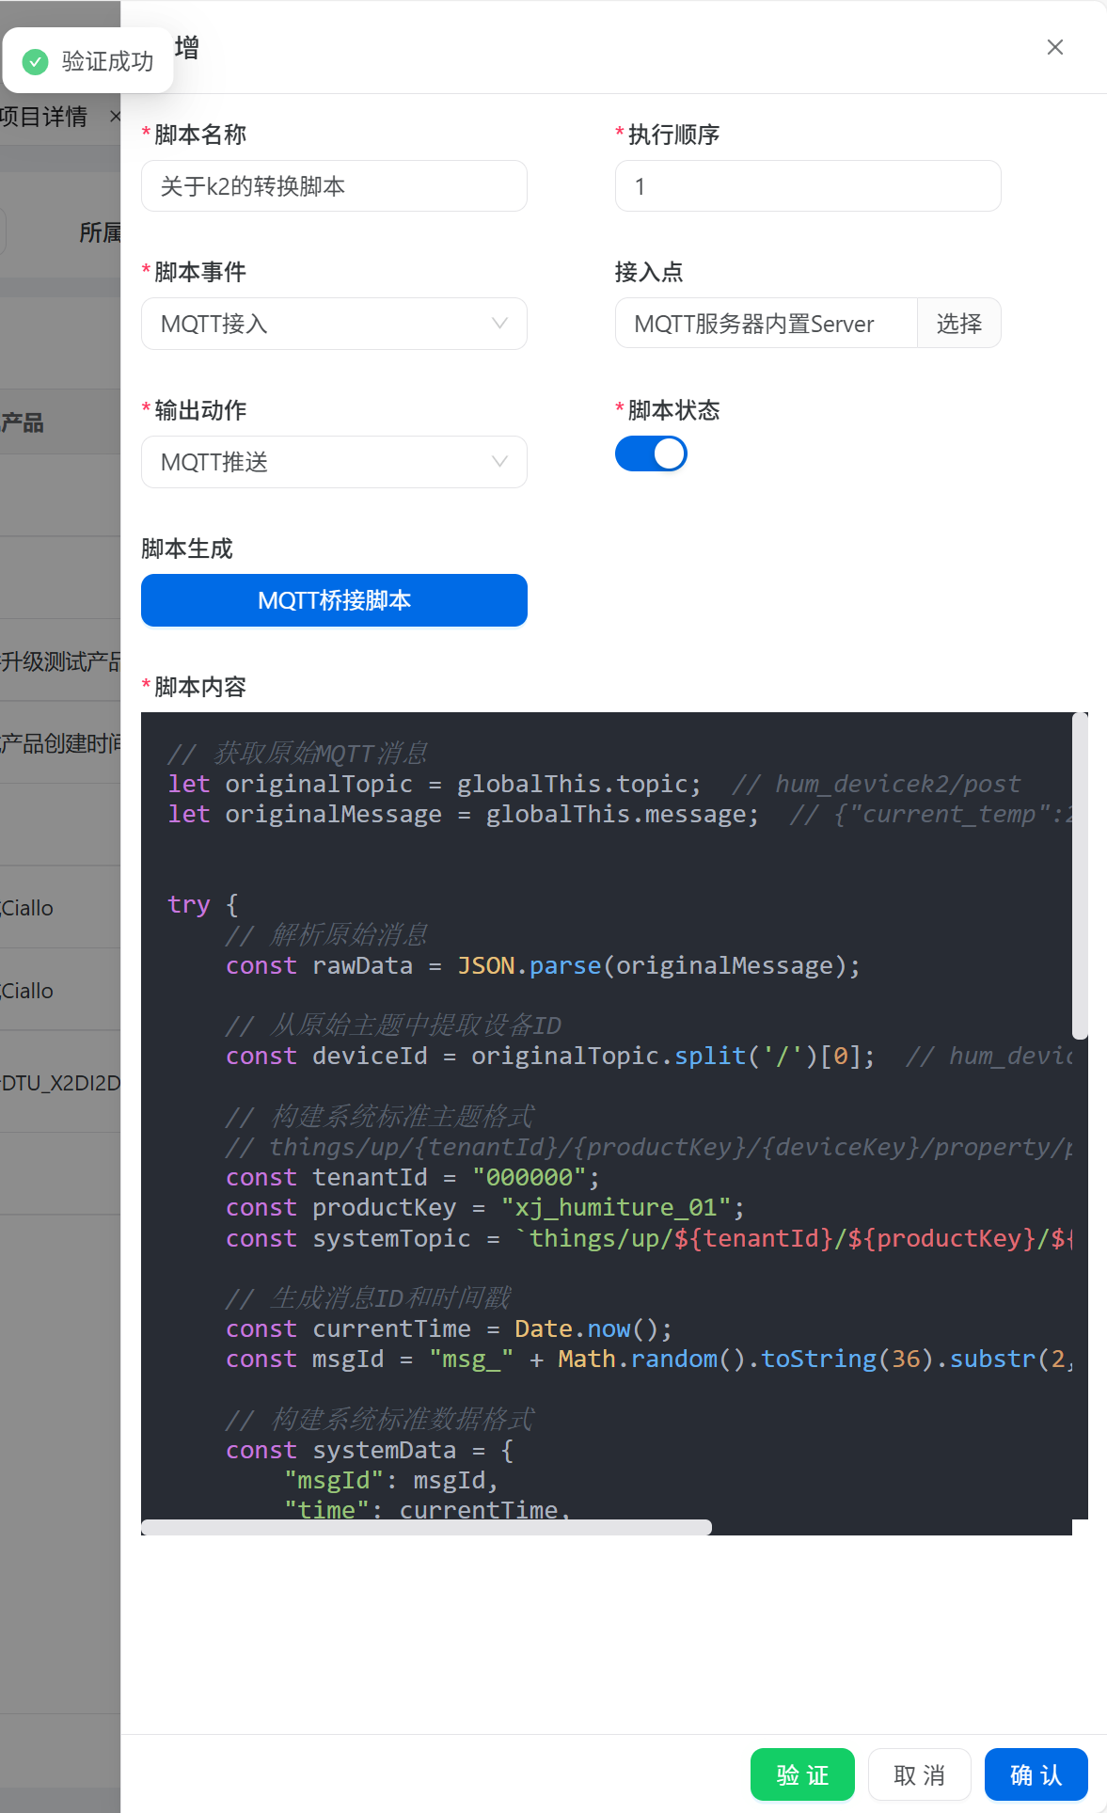Click the green success check icon

click(x=35, y=62)
